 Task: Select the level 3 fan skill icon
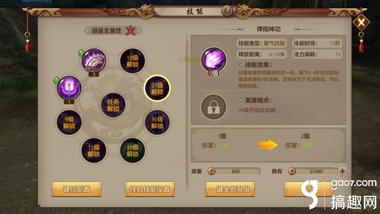(x=94, y=61)
